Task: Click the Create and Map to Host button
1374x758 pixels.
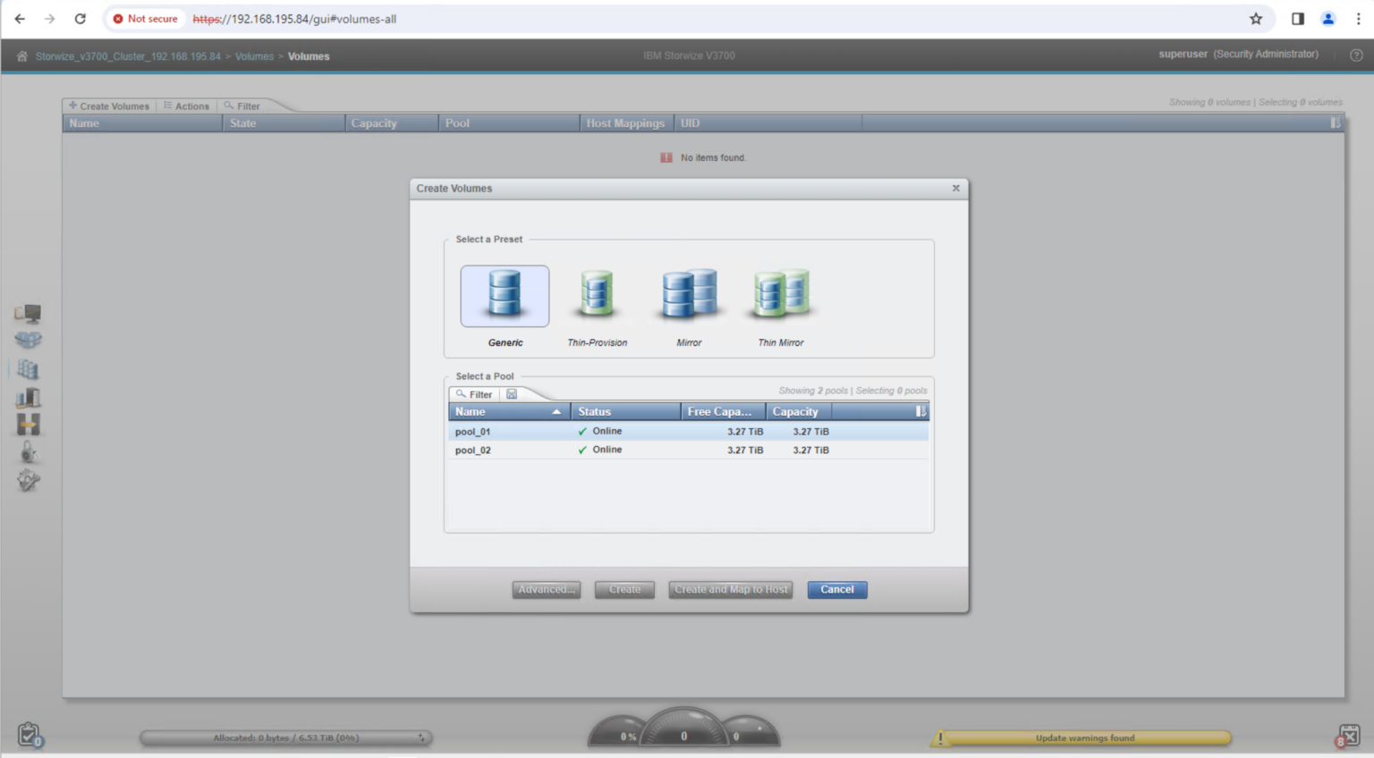Action: click(730, 589)
